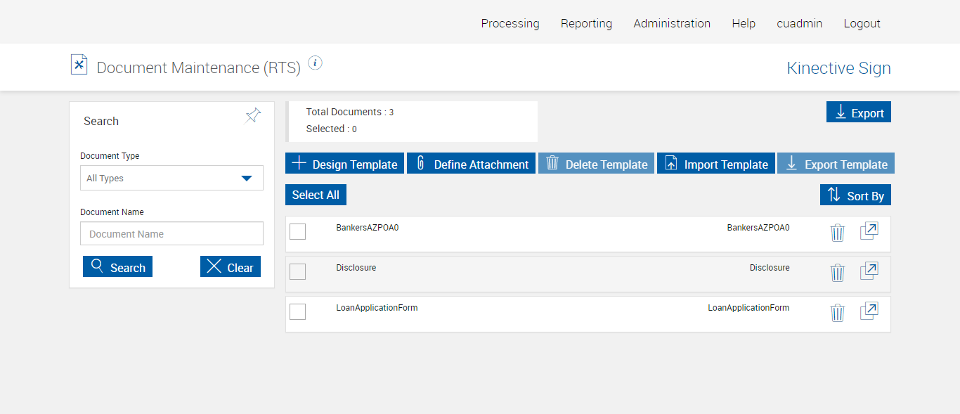Viewport: 960px width, 414px height.
Task: Click trash icon for LoanApplicationForm row
Action: point(837,313)
